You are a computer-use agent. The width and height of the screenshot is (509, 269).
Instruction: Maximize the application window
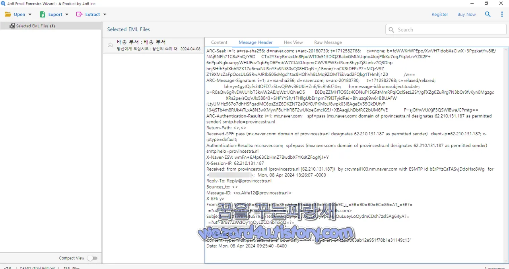[x=486, y=4]
